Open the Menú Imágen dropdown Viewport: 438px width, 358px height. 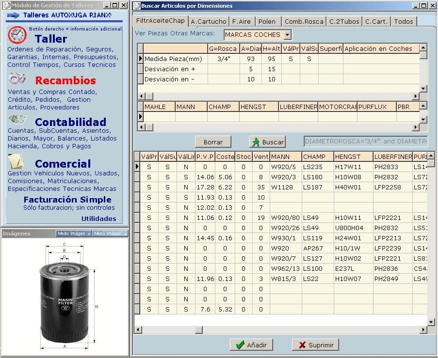pos(110,233)
